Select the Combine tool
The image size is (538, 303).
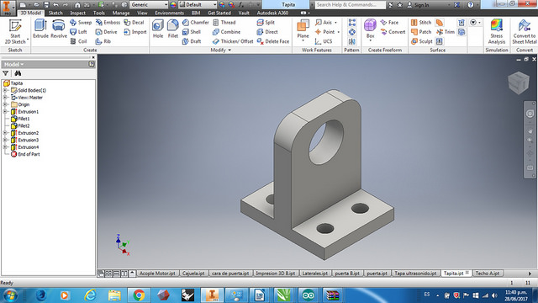coord(226,32)
